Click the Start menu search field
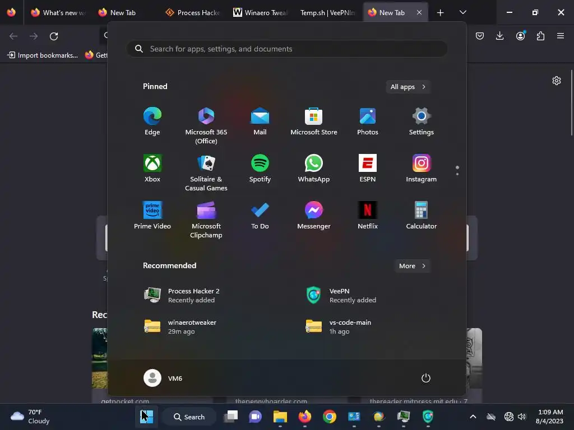The width and height of the screenshot is (574, 430). [287, 49]
